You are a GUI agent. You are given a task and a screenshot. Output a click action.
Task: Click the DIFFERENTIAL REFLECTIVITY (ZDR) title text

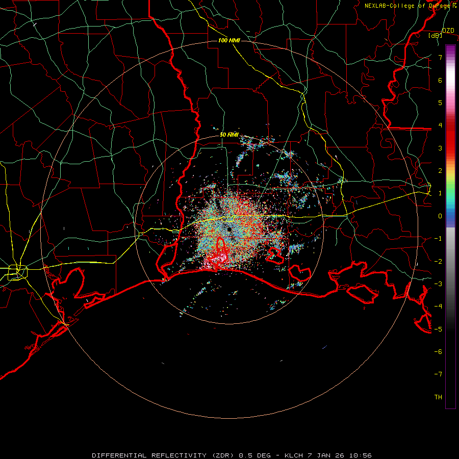pos(163,455)
